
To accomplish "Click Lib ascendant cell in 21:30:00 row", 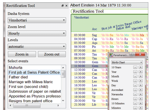I will 94,105.
